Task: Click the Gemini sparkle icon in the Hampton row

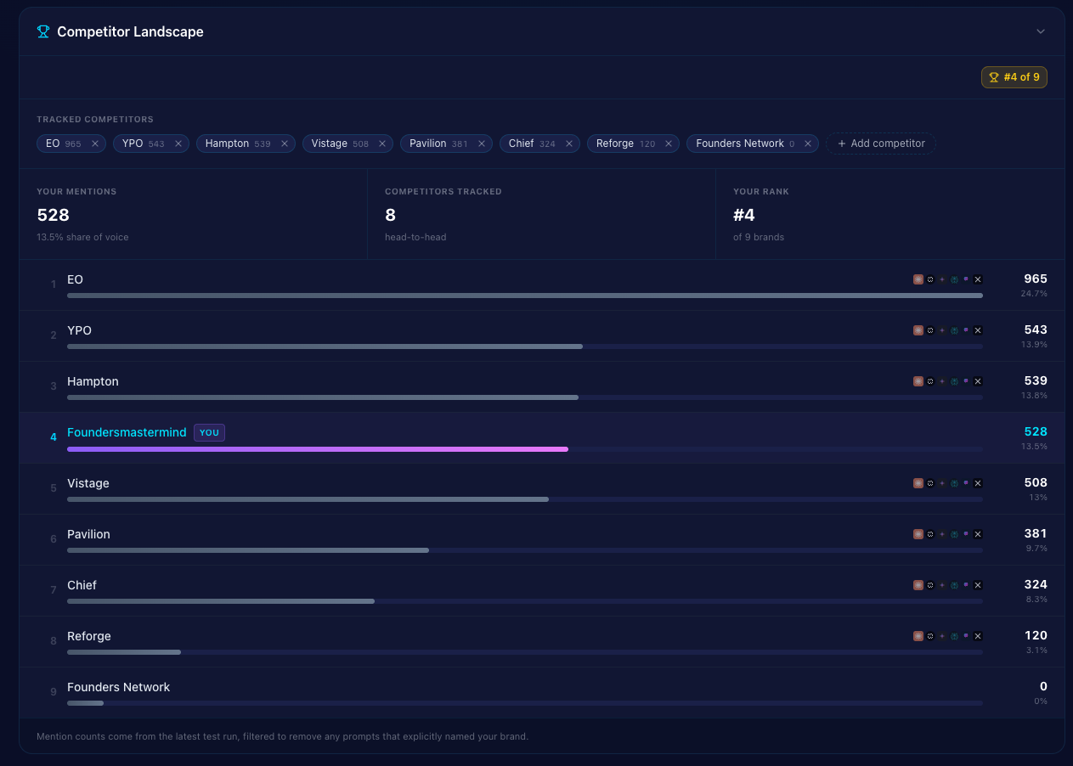Action: click(942, 381)
